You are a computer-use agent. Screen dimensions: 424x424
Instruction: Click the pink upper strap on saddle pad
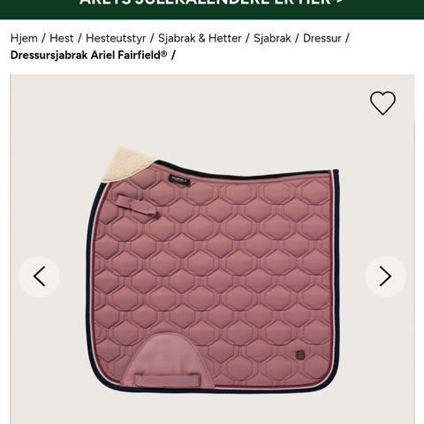point(136,206)
